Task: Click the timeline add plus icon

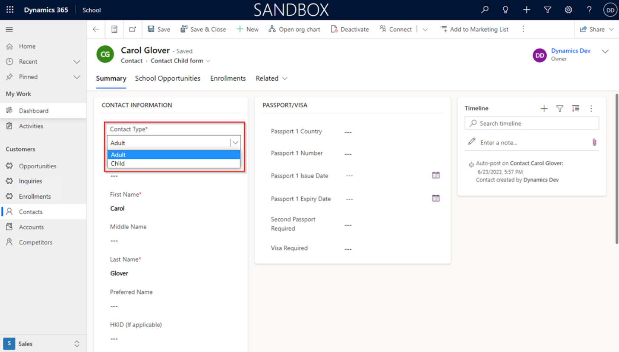Action: [x=544, y=109]
